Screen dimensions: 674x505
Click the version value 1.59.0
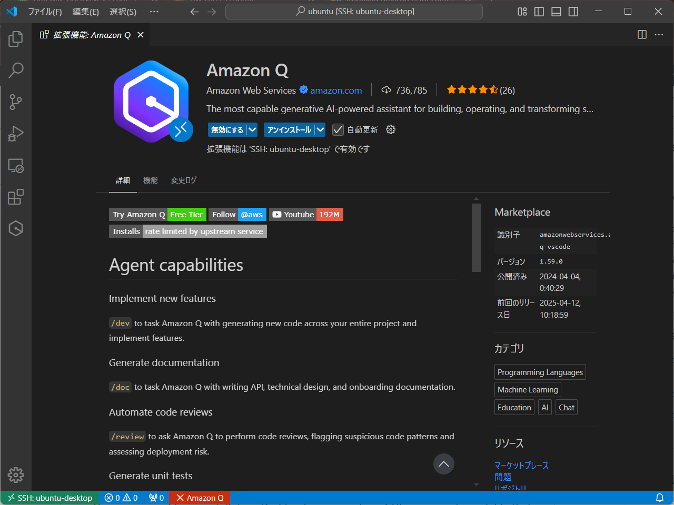point(551,261)
